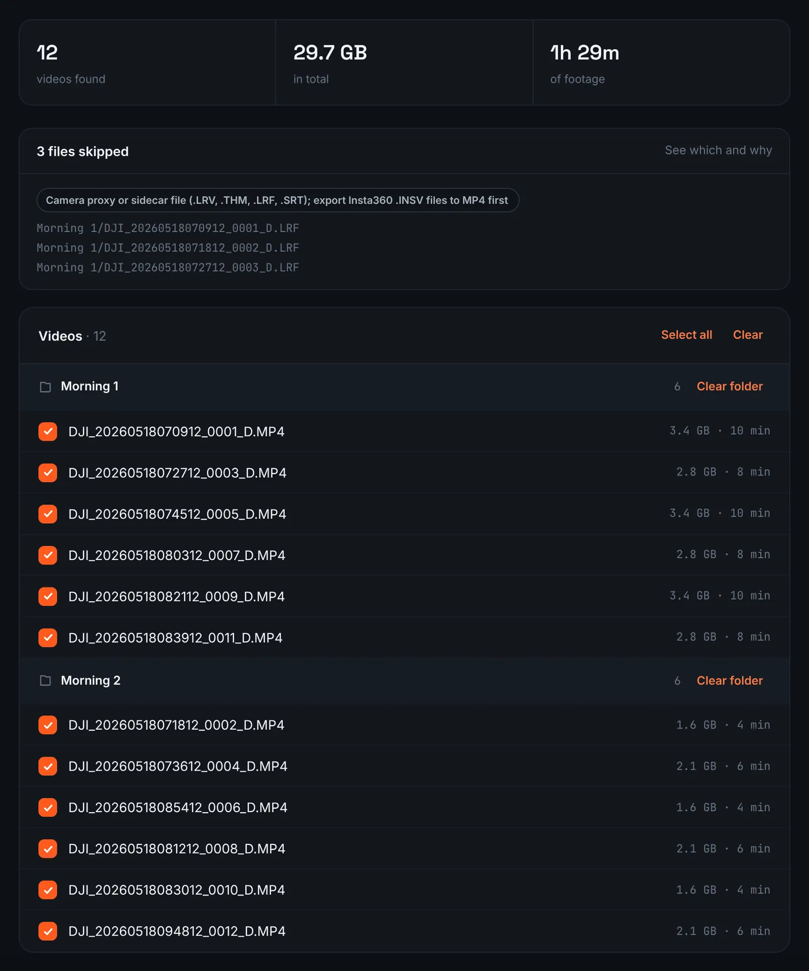Click the Morning 1 folder icon

46,387
